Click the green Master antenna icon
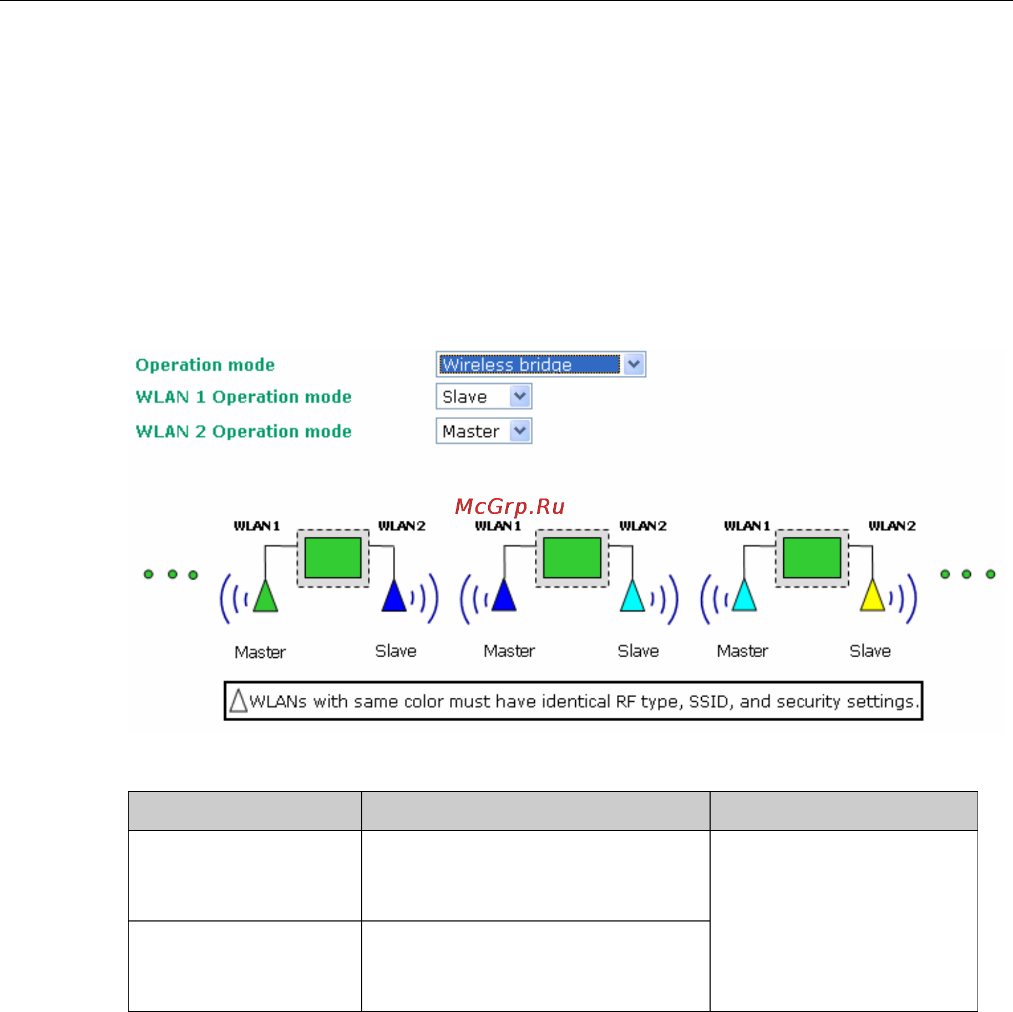 click(265, 596)
